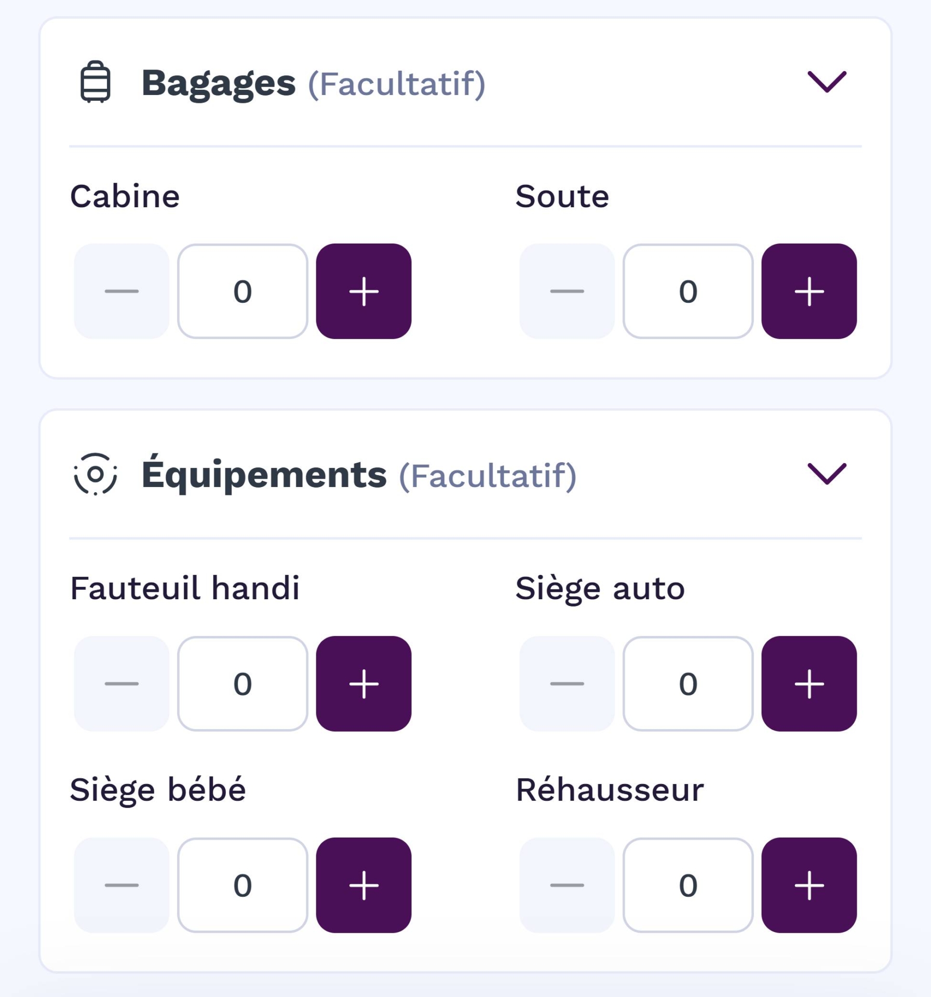Select the Cabine quantity input field
931x997 pixels.
pos(242,291)
